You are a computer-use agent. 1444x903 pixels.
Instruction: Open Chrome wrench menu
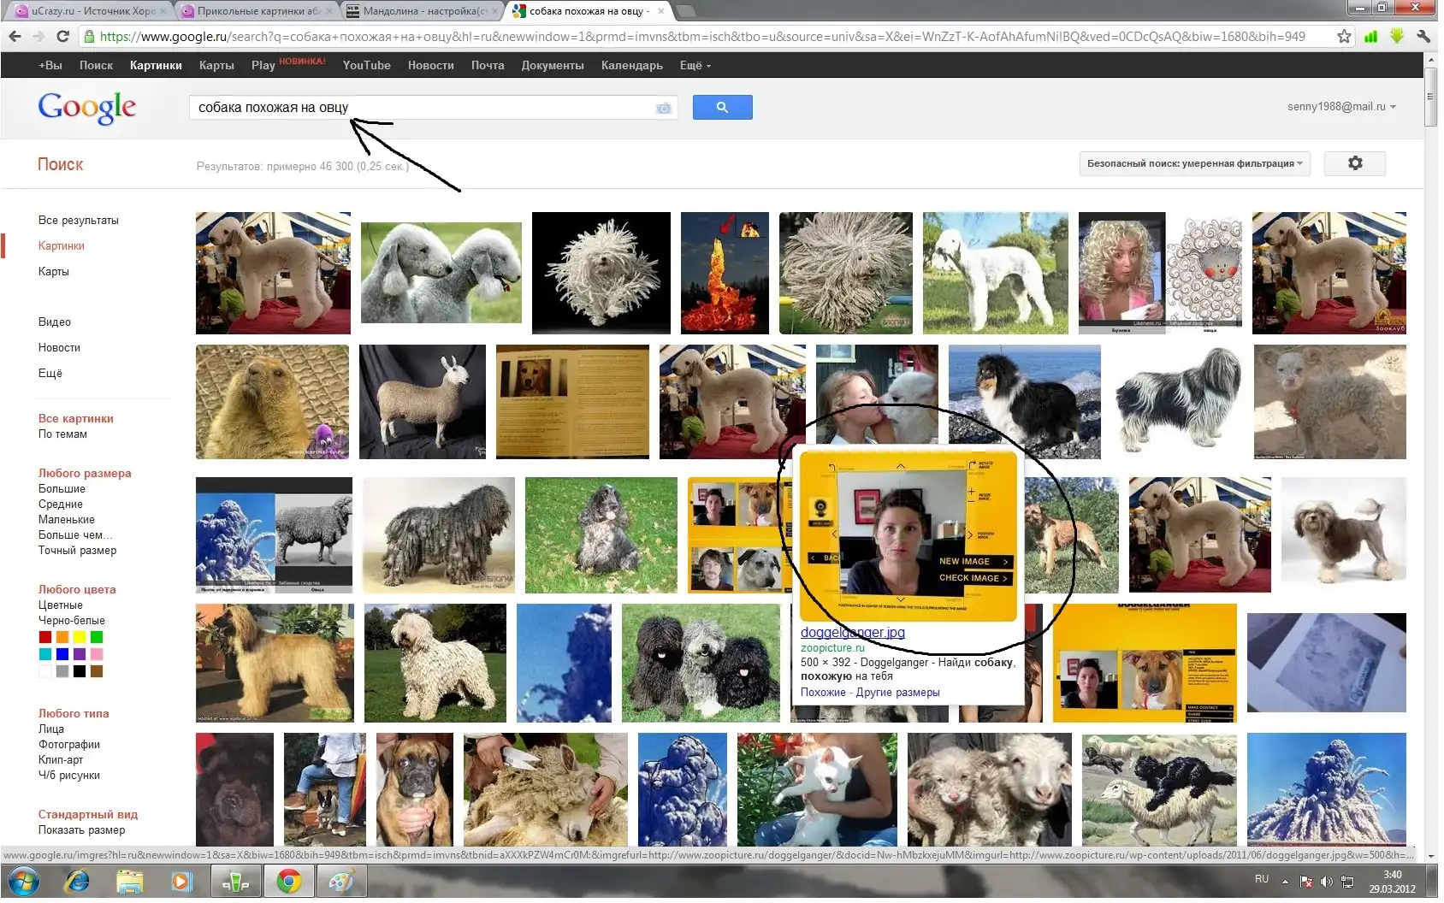click(x=1423, y=36)
